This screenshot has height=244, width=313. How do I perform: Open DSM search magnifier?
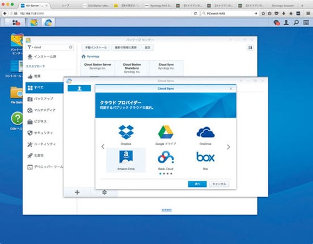coord(296,23)
